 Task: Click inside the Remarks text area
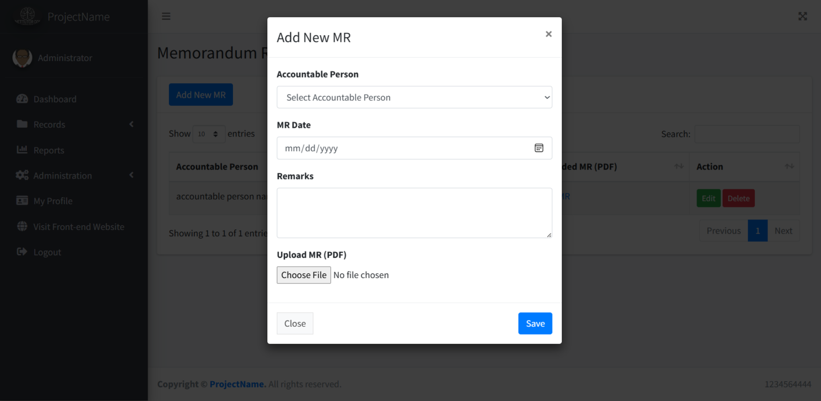click(x=414, y=212)
